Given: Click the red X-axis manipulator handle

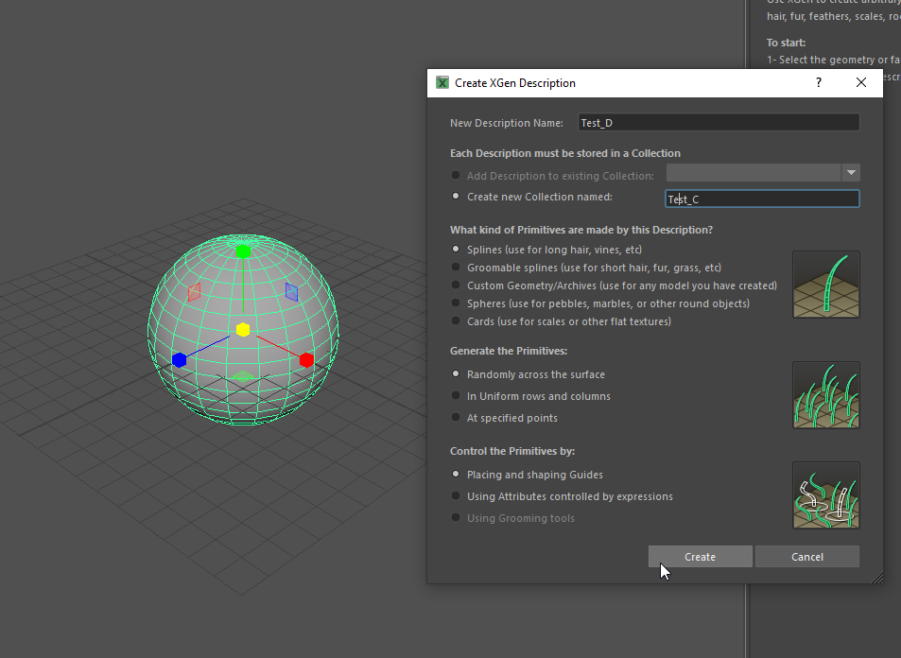Looking at the screenshot, I should click(x=305, y=359).
